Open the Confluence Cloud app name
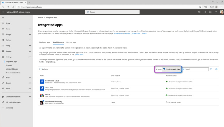 tap(52, 81)
